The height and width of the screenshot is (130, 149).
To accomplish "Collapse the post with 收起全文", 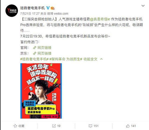I will [90, 59].
